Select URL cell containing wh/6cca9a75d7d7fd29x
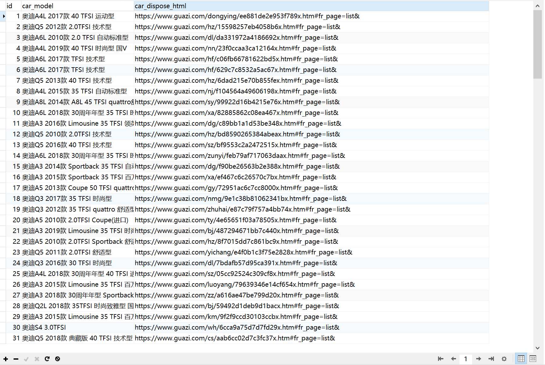The image size is (545, 365). (311, 327)
